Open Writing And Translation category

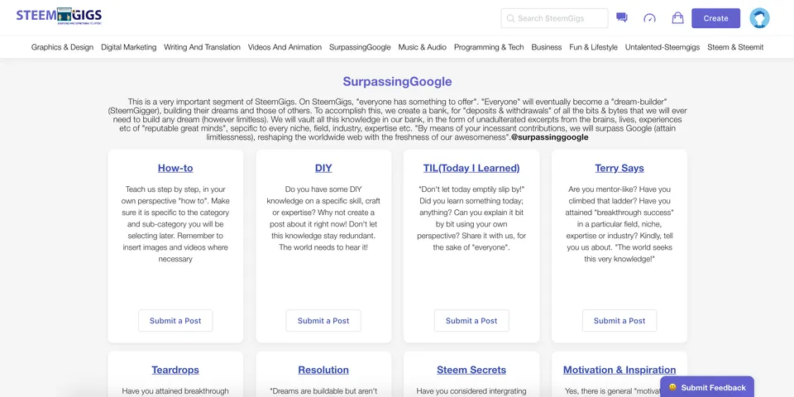[x=202, y=47]
